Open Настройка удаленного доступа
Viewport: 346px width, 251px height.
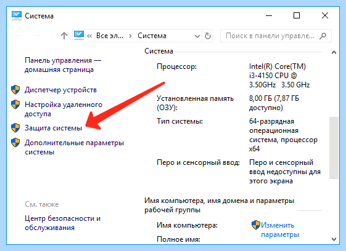(x=64, y=109)
